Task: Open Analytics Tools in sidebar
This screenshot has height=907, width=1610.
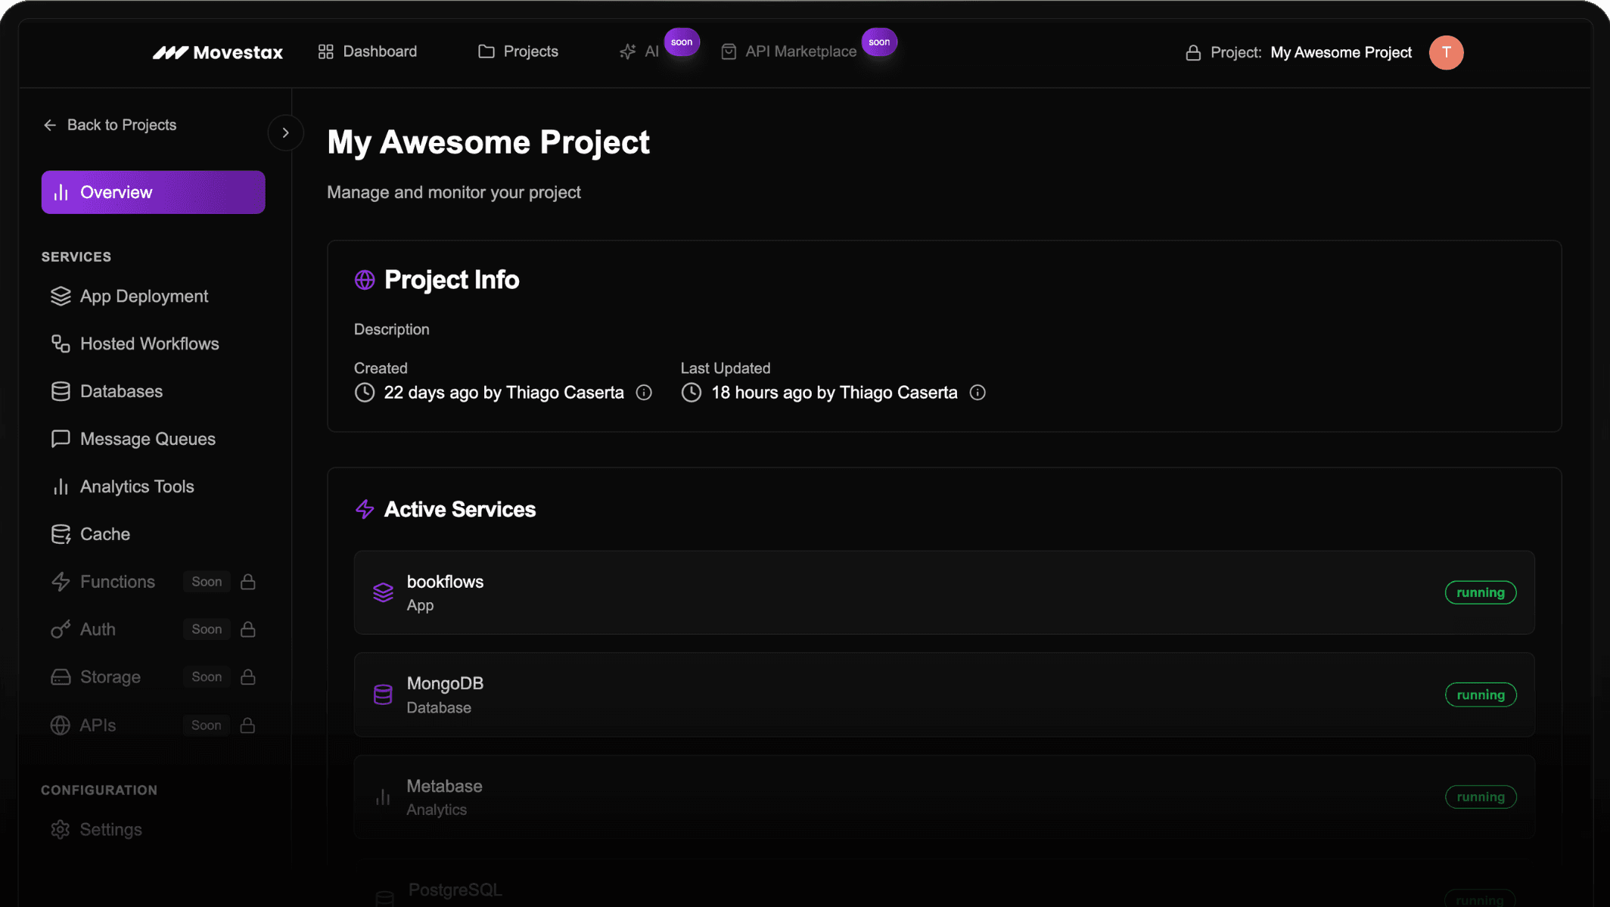Action: [x=137, y=486]
